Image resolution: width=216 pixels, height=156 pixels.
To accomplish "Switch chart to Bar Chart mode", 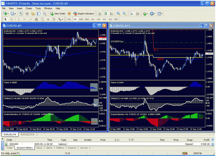I will pyautogui.click(x=100, y=13).
